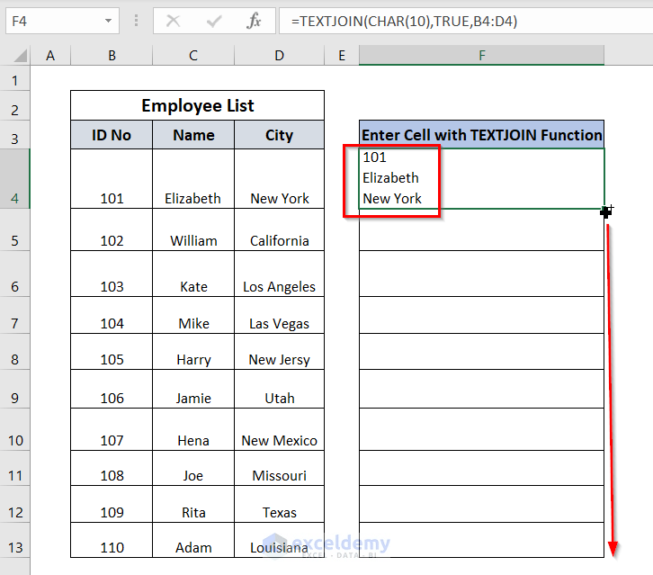Click the Name Box showing F4
Image resolution: width=653 pixels, height=575 pixels.
tap(62, 21)
